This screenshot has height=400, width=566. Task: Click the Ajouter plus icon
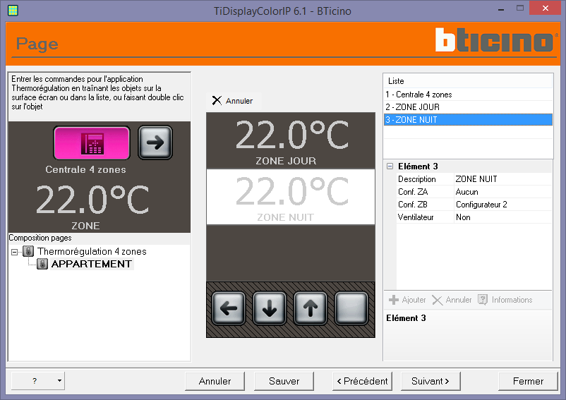point(394,300)
